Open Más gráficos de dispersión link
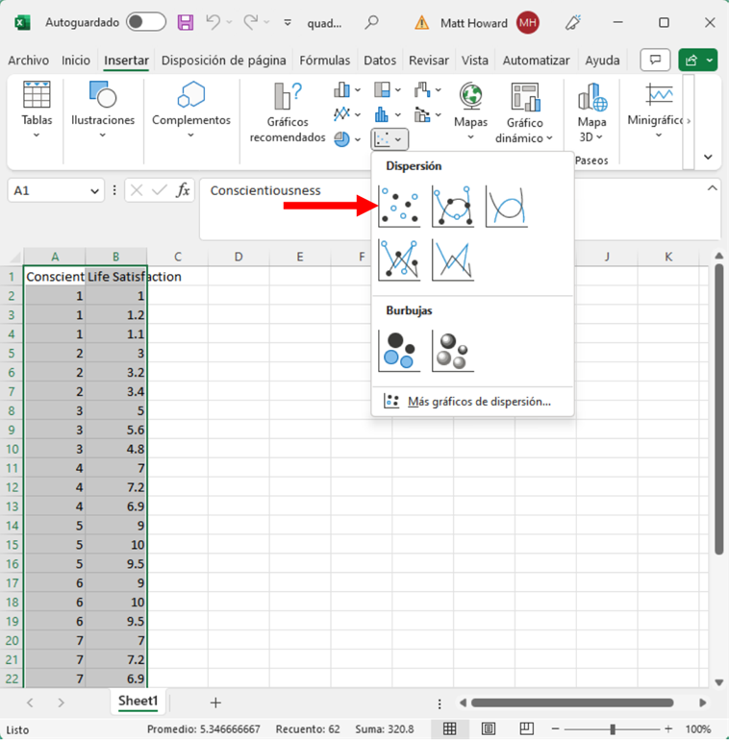This screenshot has height=740, width=729. [478, 402]
